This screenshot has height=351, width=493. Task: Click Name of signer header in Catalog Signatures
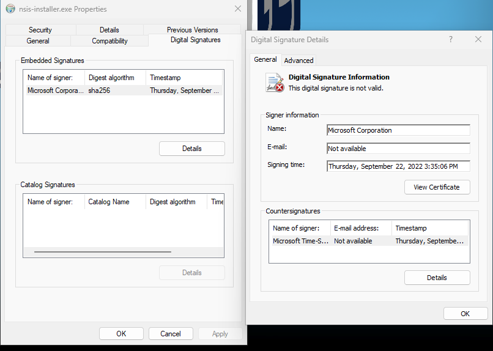54,202
